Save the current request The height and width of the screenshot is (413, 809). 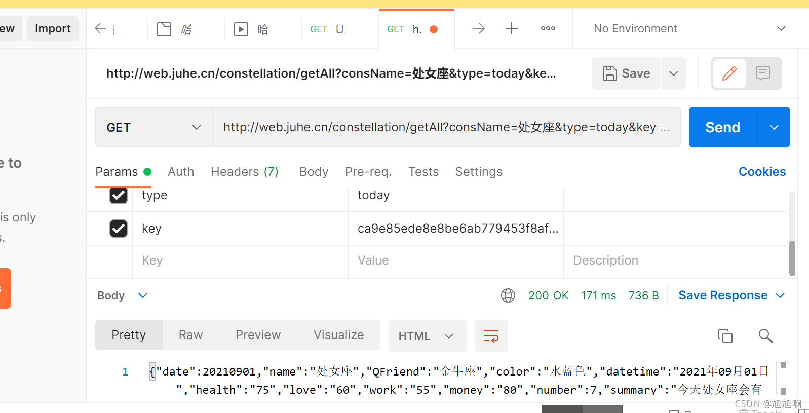626,73
